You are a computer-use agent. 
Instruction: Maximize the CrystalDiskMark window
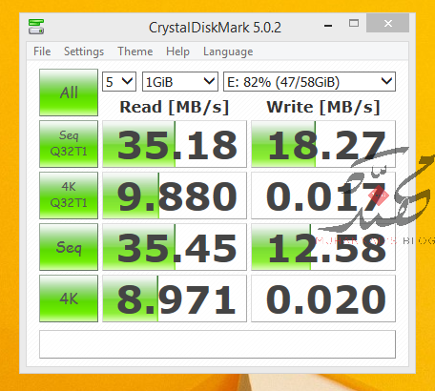(354, 23)
